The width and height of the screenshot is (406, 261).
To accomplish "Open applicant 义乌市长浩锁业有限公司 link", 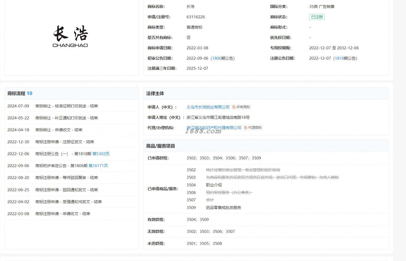I will click(x=208, y=107).
